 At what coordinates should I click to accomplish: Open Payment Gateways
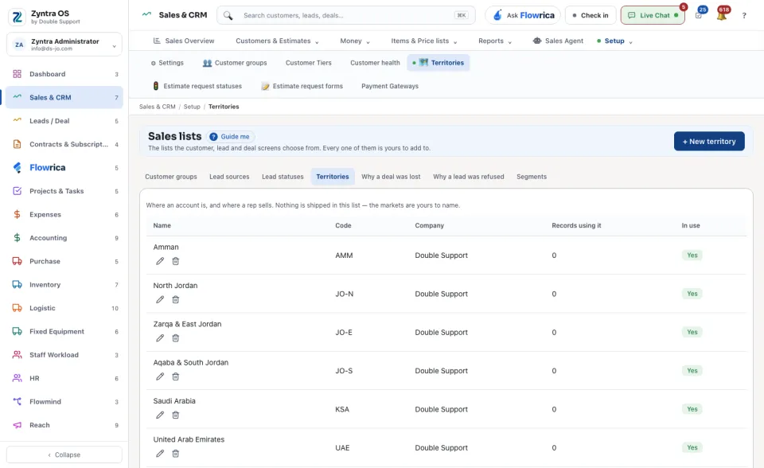390,86
